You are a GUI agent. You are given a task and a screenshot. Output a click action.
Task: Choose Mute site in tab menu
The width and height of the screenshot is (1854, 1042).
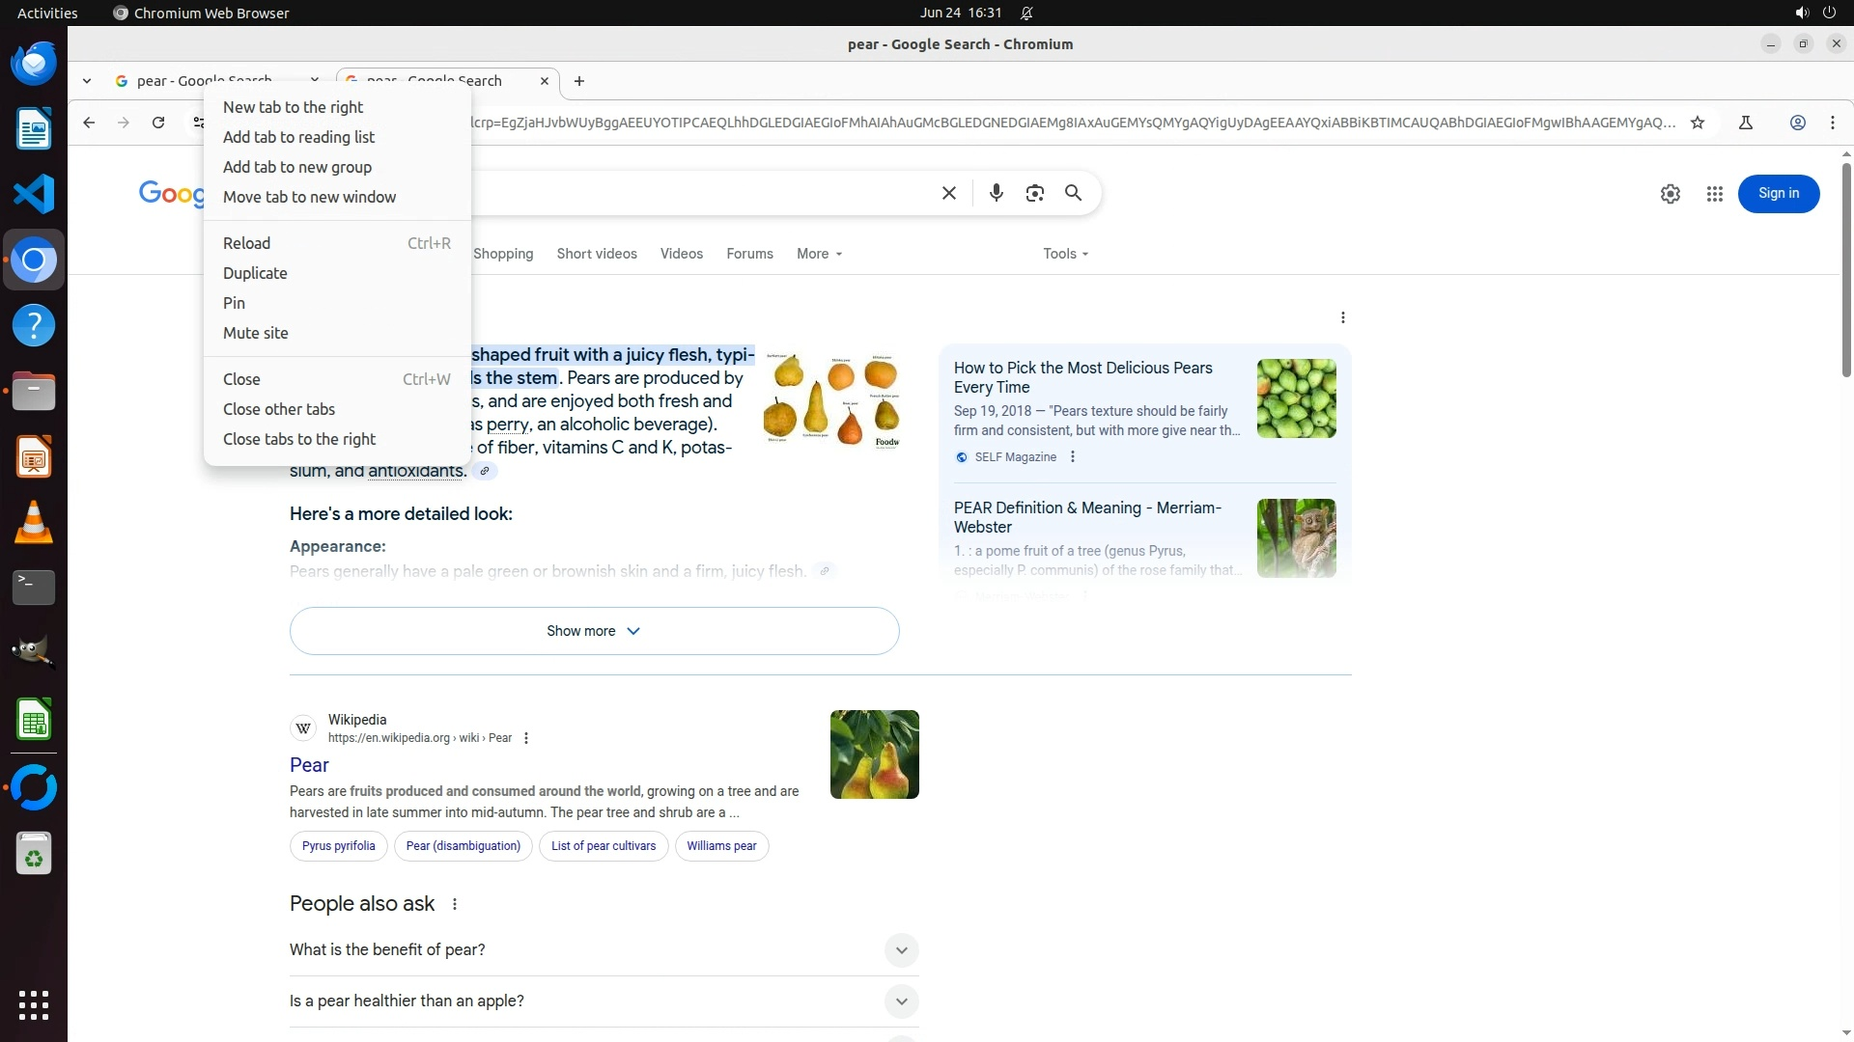point(255,333)
